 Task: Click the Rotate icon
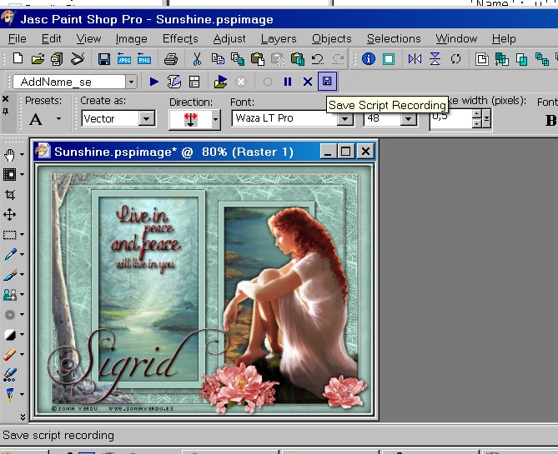point(455,58)
